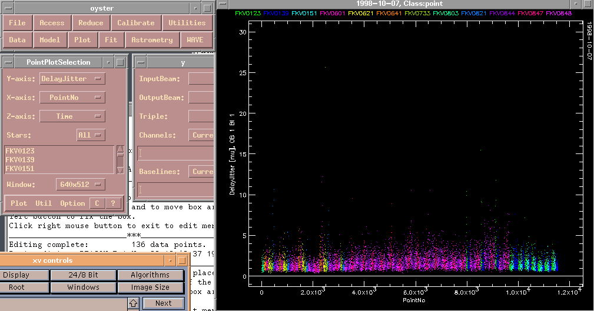This screenshot has width=594, height=311.
Task: Open the Algorithms menu in xv controls
Action: click(150, 275)
